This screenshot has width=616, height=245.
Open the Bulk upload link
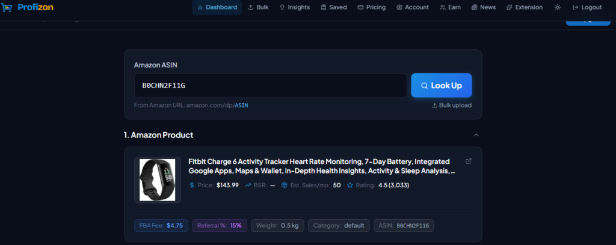[x=452, y=106]
